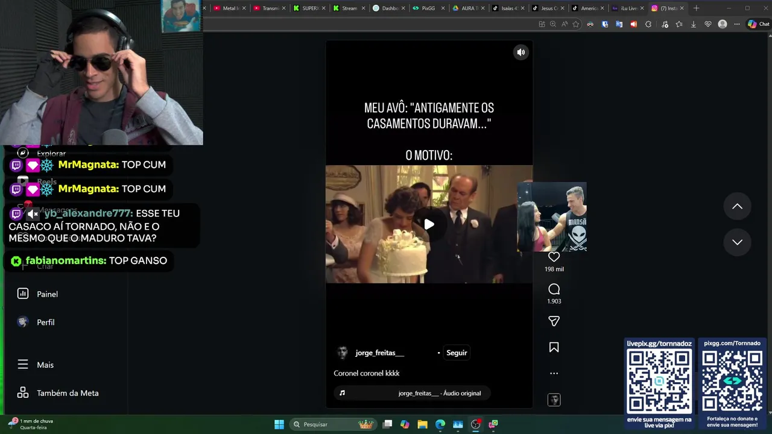
Task: Open the Extensions puzzle icon
Action: pos(648,24)
